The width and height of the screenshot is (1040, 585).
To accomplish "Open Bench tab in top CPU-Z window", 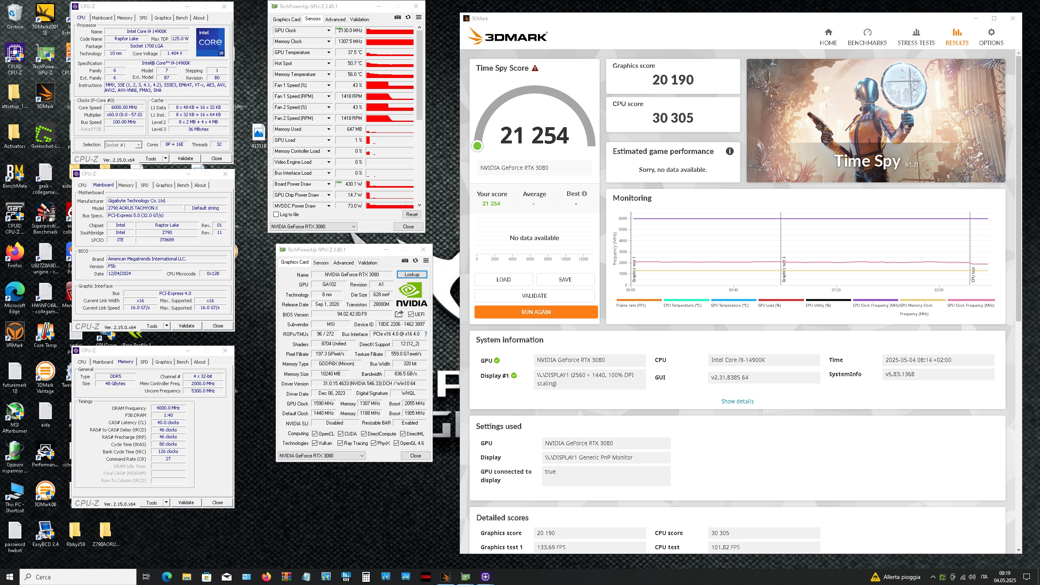I will (182, 18).
